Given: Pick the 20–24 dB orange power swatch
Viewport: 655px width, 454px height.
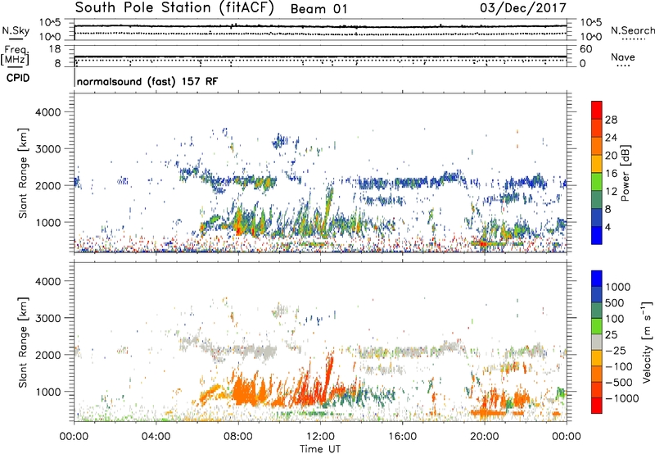Looking at the screenshot, I should [597, 147].
